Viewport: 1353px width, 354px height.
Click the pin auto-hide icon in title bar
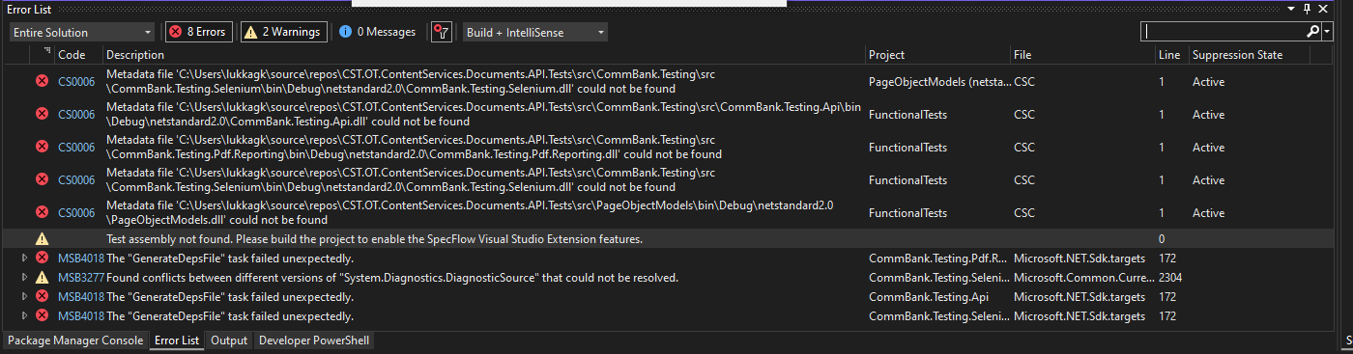[x=1308, y=9]
